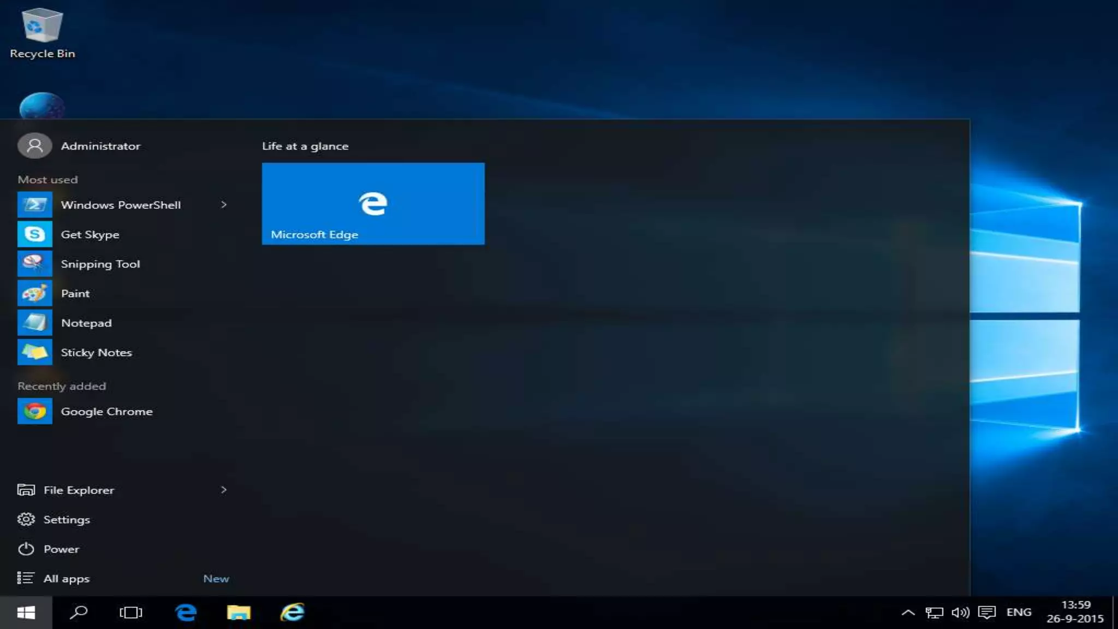Click the Most used section heading
1118x629 pixels.
[x=47, y=180]
